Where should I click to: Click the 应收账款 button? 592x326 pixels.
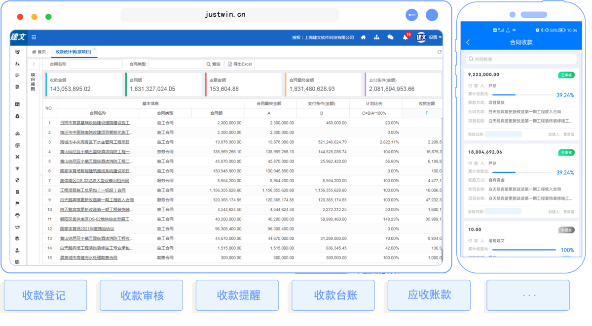430,295
